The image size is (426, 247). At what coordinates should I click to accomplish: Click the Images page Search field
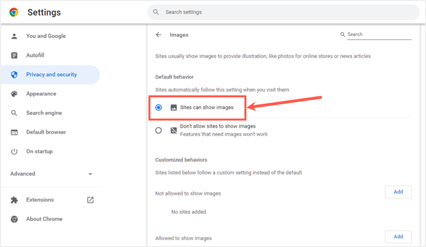point(379,35)
